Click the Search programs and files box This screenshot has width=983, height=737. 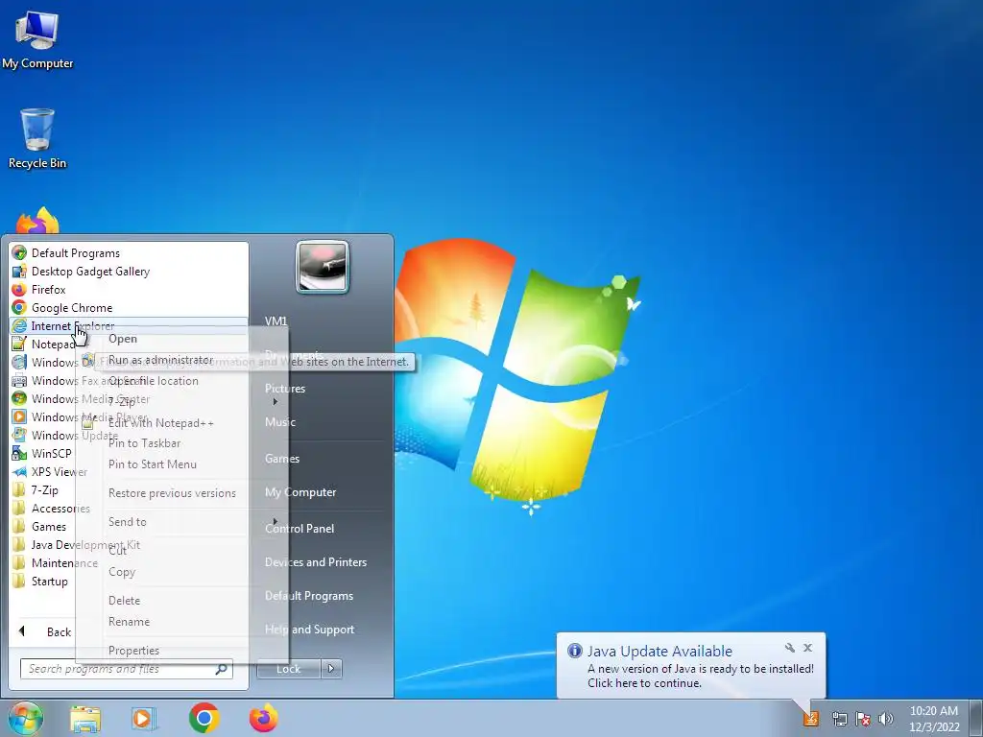[x=126, y=669]
